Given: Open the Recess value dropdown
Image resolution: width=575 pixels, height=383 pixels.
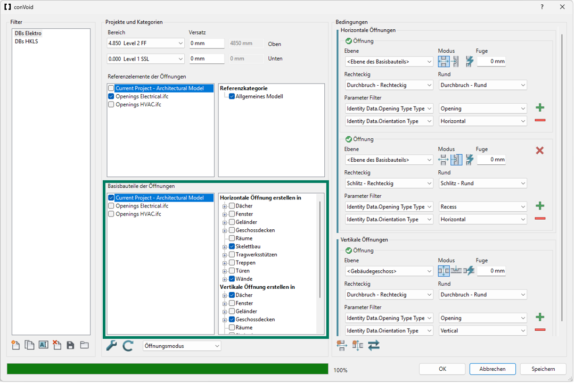Looking at the screenshot, I should (483, 207).
